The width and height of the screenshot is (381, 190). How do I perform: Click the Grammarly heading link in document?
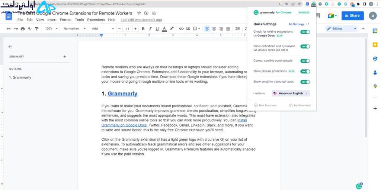[122, 94]
